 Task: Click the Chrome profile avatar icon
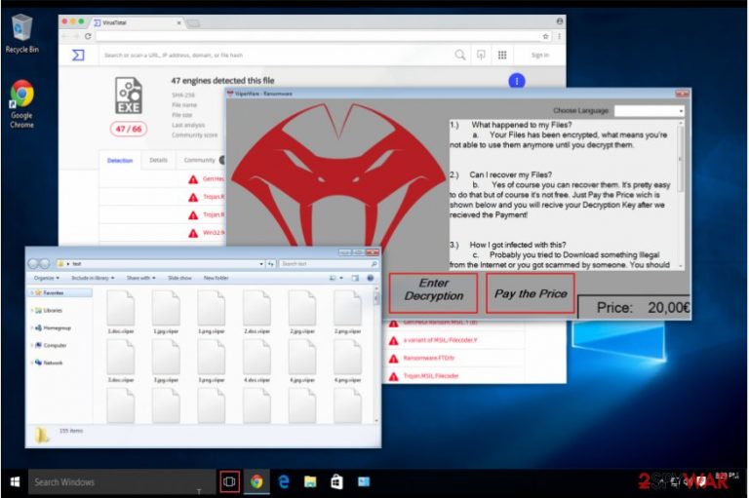pos(560,21)
